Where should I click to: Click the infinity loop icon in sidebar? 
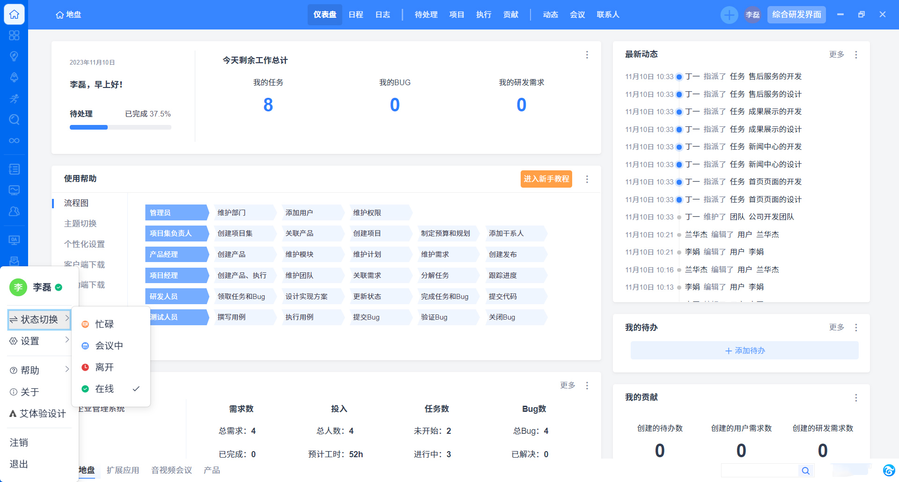pyautogui.click(x=14, y=140)
